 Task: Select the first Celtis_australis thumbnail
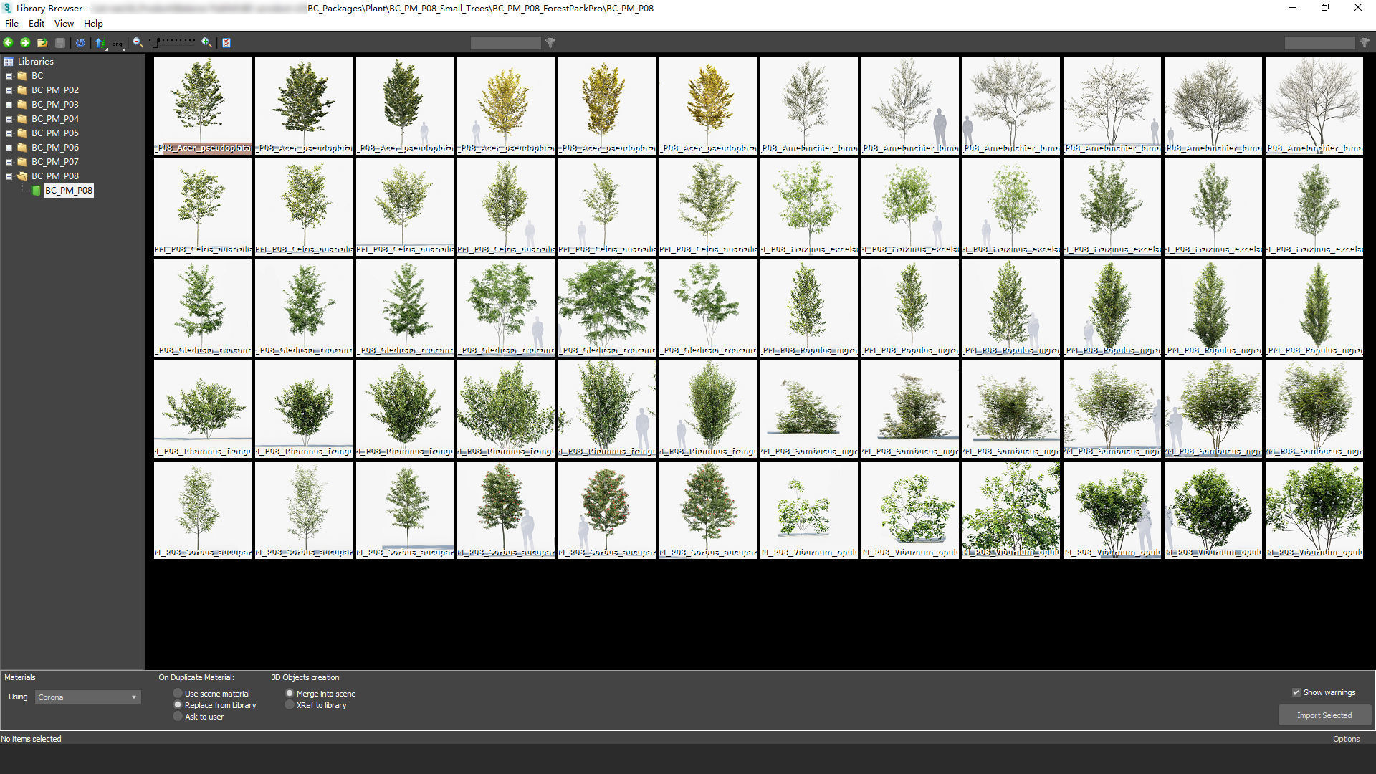203,207
